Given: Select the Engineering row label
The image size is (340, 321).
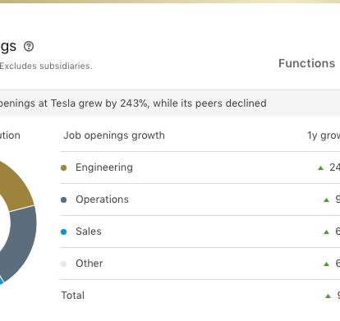Looking at the screenshot, I should click(x=104, y=167).
